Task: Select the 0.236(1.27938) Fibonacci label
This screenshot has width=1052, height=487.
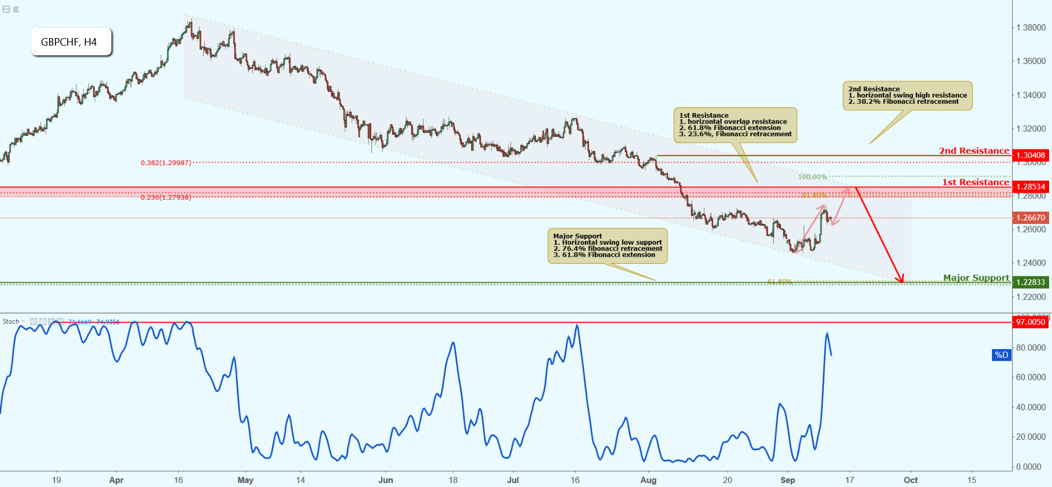Action: 166,197
